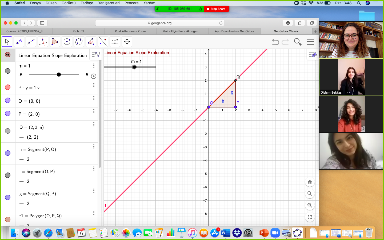Choose the Perpendicular Line tool
The height and width of the screenshot is (240, 384).
(43, 42)
